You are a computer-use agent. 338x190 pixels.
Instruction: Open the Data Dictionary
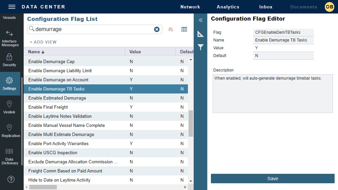tap(10, 156)
